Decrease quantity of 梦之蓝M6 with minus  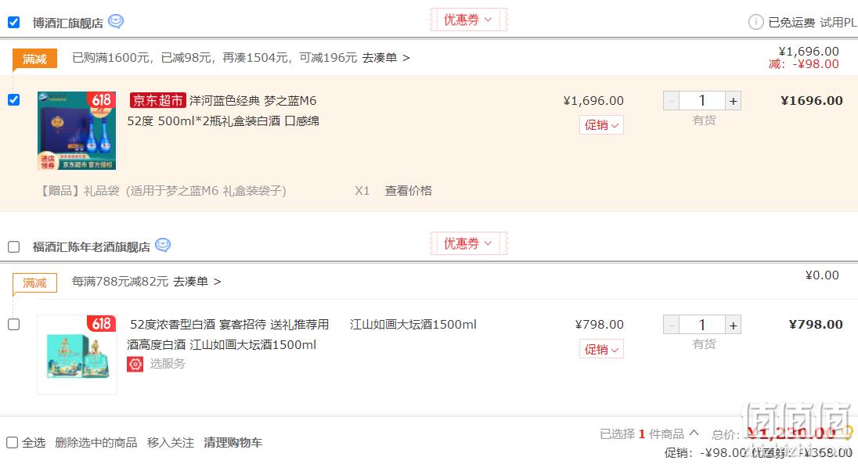(672, 101)
